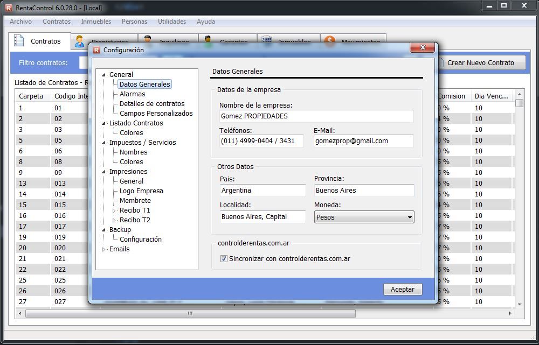The height and width of the screenshot is (345, 539).
Task: Click the Configuración dialog R icon
Action: tap(96, 50)
